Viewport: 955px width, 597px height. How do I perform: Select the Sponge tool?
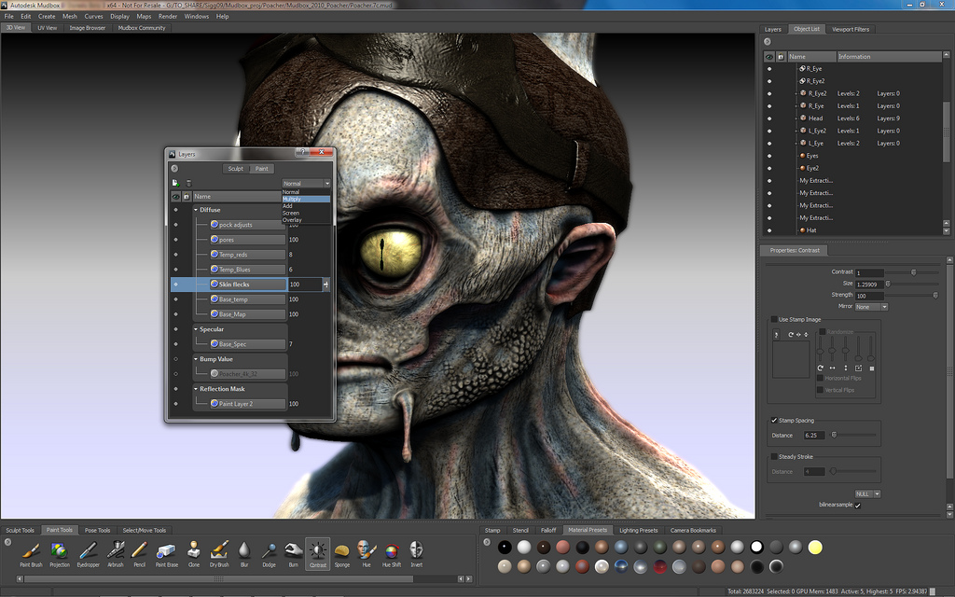[x=342, y=554]
